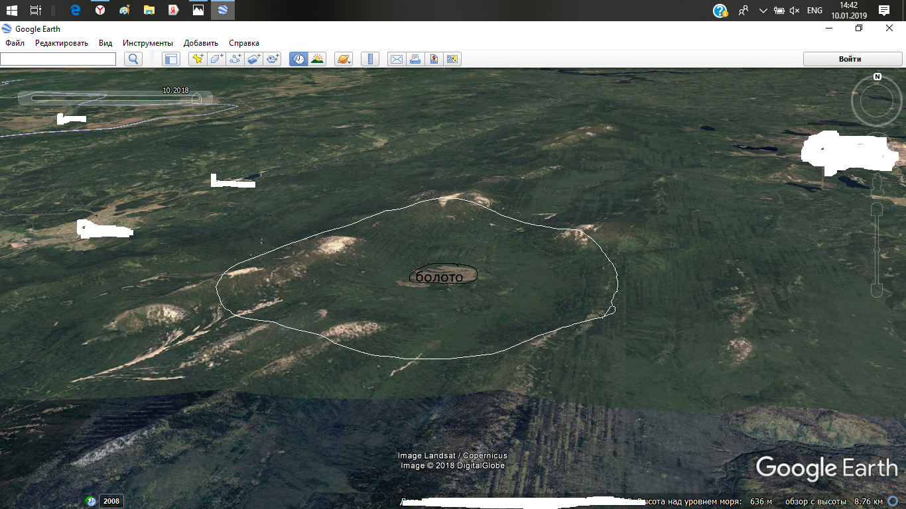Click the zoom slider on the map

(x=877, y=251)
